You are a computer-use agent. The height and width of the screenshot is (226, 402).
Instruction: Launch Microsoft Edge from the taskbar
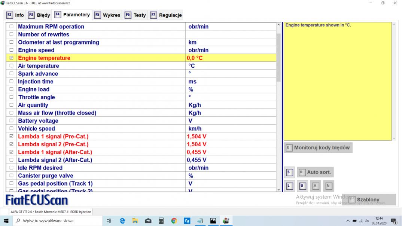122,221
